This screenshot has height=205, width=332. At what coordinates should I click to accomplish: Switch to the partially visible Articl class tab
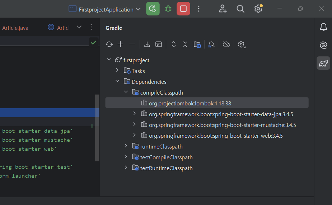point(59,28)
